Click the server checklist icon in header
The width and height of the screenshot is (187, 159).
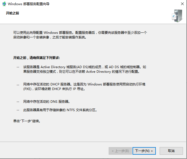pyautogui.click(x=177, y=16)
